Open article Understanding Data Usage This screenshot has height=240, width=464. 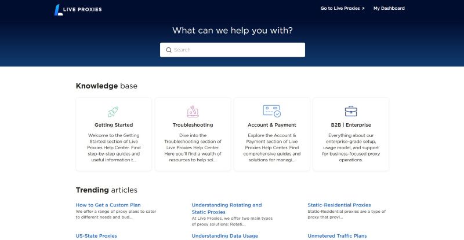225,236
